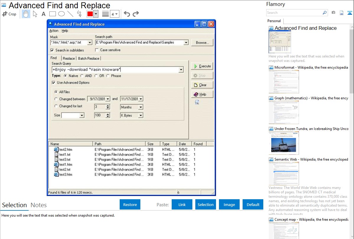Click the Restore button

pos(130,205)
